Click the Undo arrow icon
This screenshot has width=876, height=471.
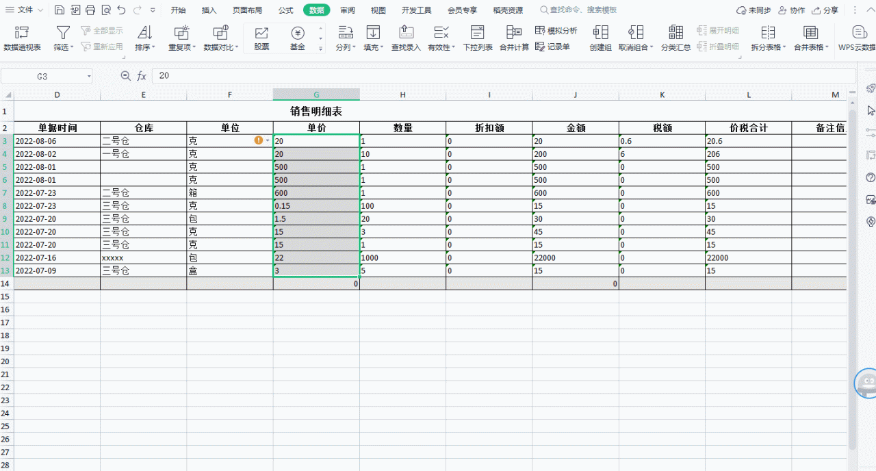pos(121,10)
